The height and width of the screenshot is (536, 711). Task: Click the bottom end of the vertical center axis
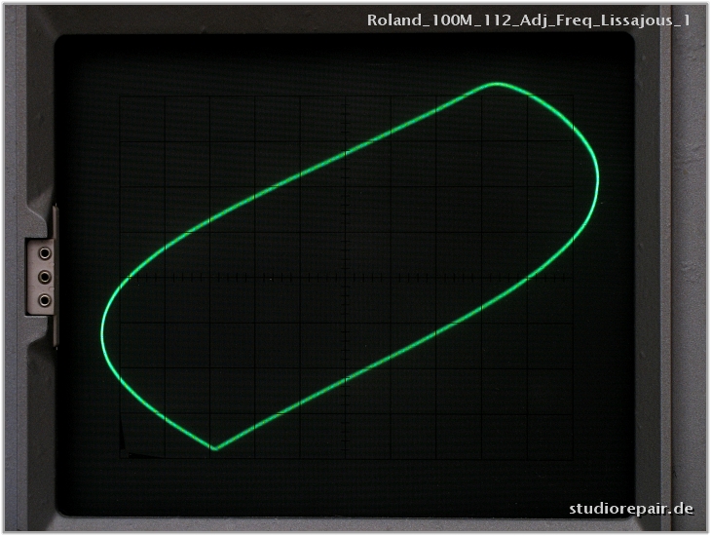pyautogui.click(x=346, y=457)
